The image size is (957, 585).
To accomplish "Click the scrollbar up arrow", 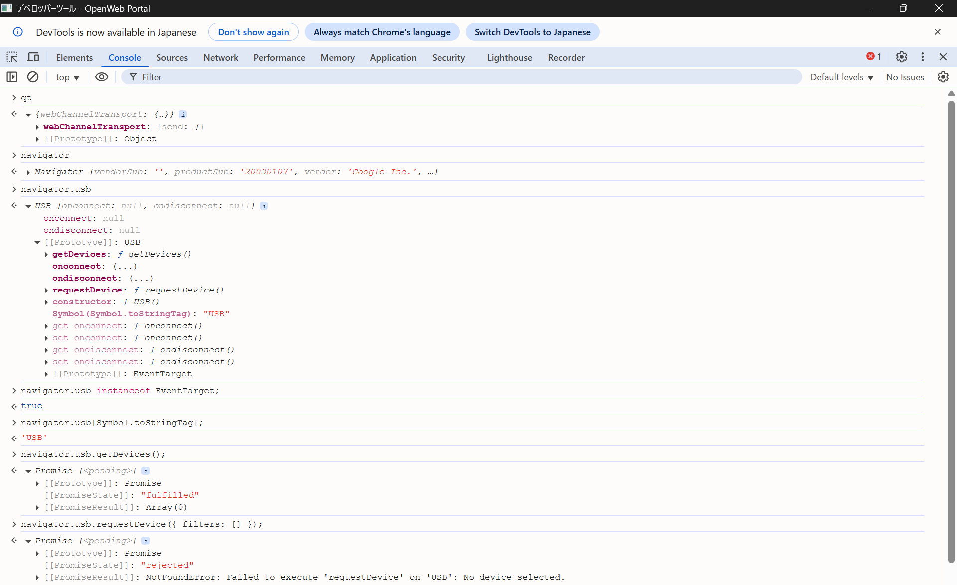I will pyautogui.click(x=951, y=93).
